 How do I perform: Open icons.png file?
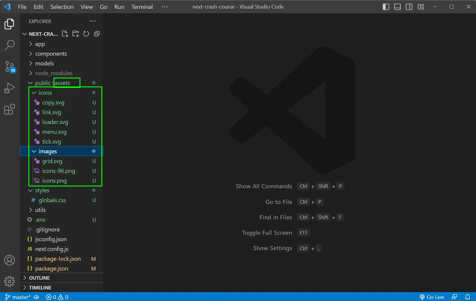(x=61, y=181)
